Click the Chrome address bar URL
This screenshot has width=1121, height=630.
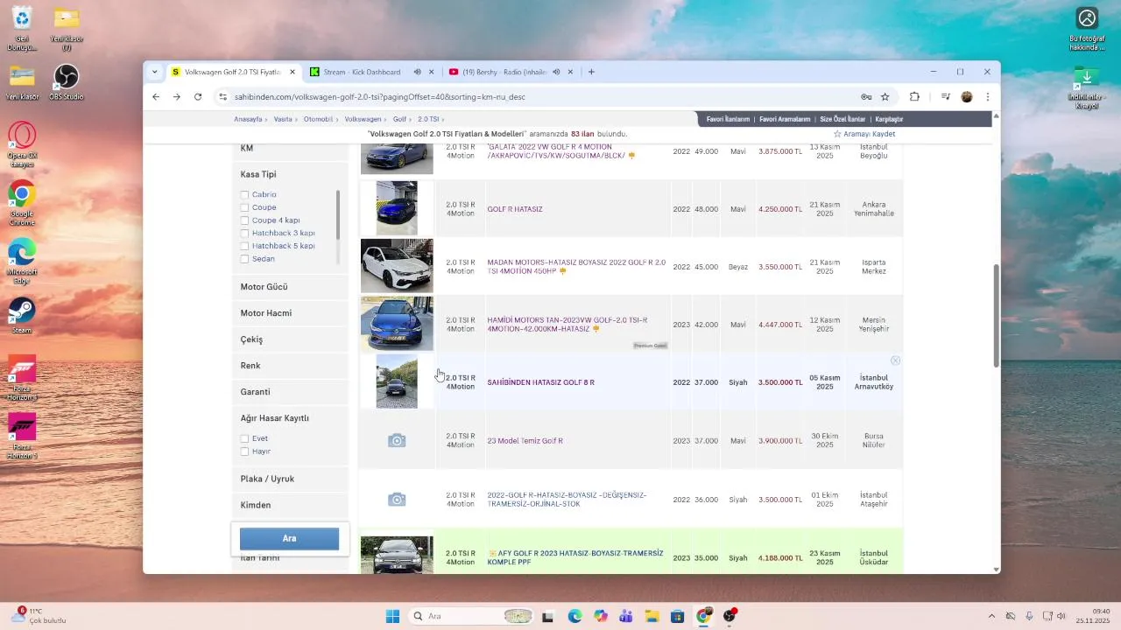[380, 97]
